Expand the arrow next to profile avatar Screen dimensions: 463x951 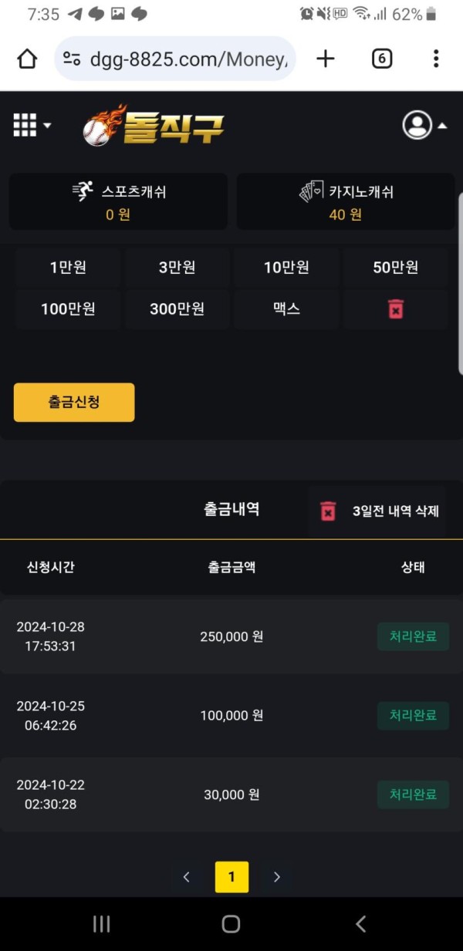(442, 126)
